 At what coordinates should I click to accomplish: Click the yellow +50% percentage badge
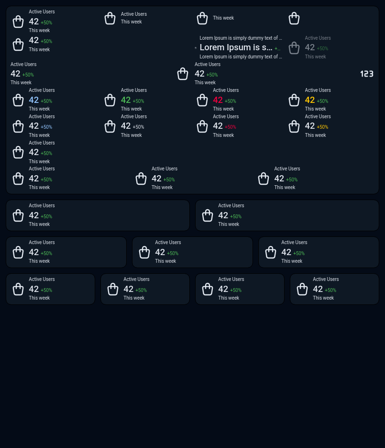(322, 127)
